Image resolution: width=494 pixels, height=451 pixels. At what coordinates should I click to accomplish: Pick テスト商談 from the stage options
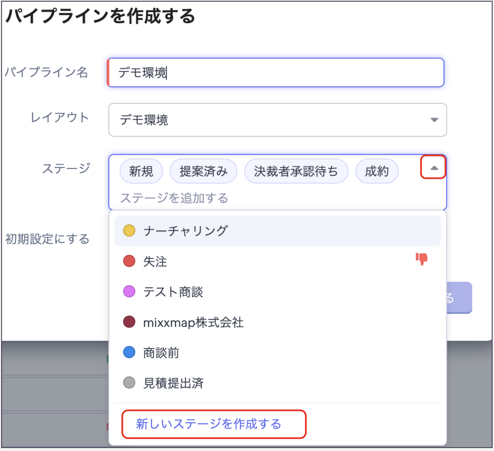pos(173,292)
